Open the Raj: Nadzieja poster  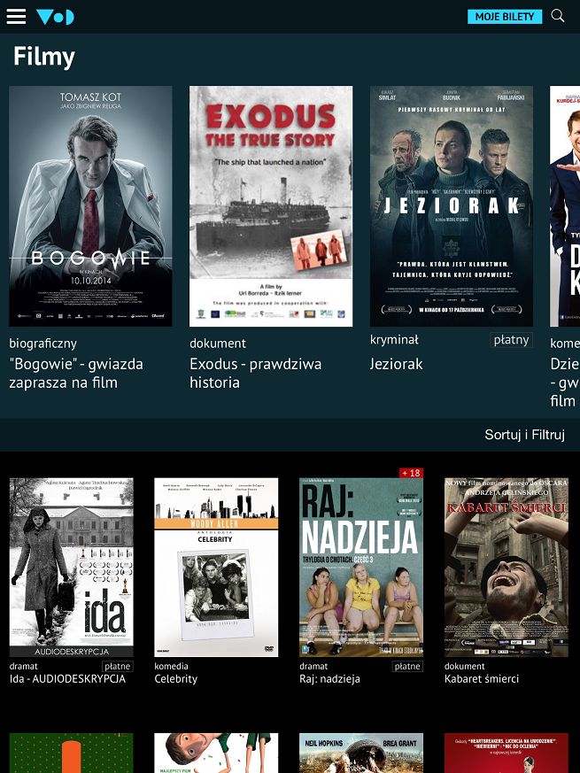(361, 567)
